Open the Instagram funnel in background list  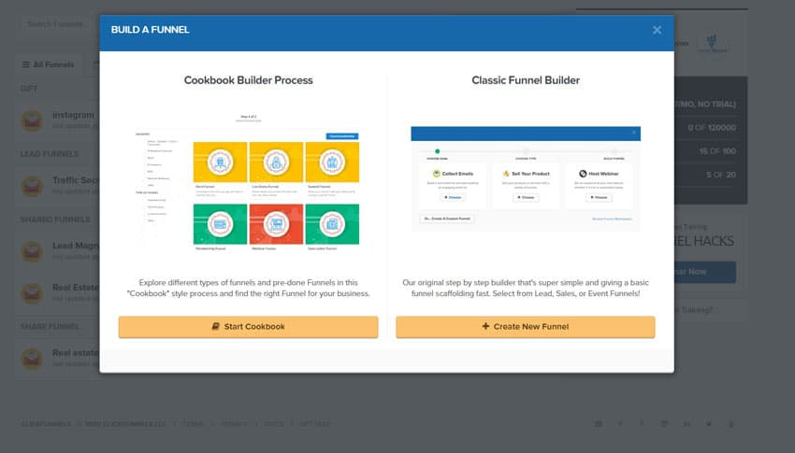(x=73, y=115)
